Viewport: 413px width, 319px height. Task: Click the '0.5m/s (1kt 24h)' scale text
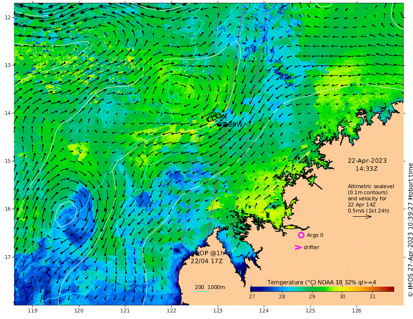tap(368, 211)
